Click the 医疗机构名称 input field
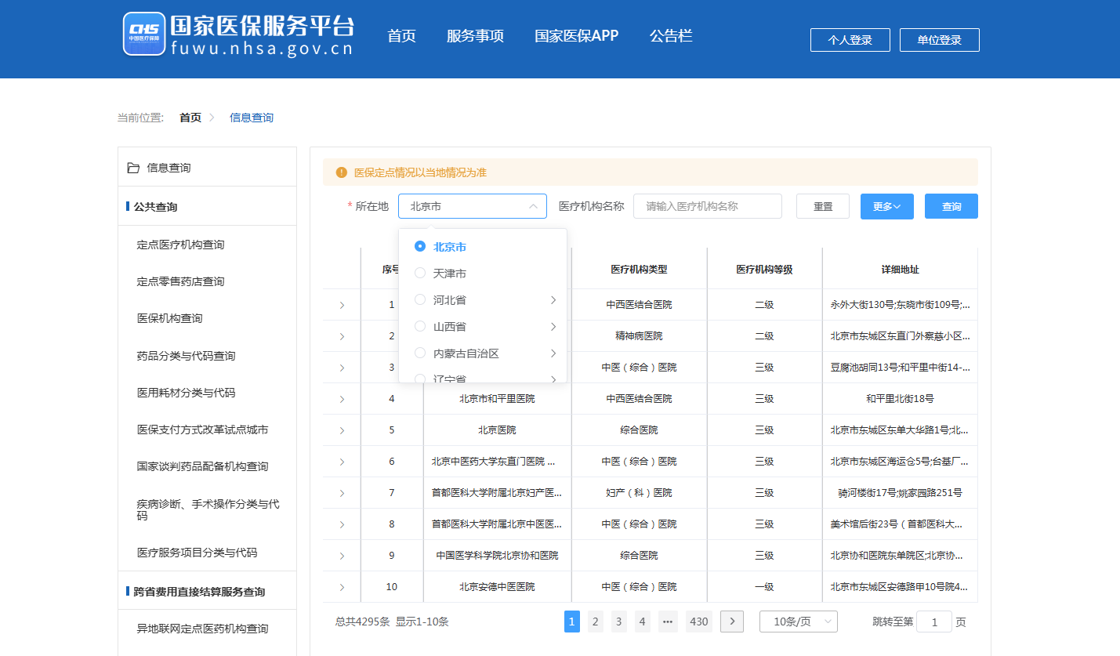The image size is (1120, 656). click(x=707, y=207)
